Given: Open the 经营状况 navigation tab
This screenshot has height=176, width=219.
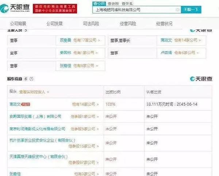Looking at the screenshot, I should tap(164, 24).
